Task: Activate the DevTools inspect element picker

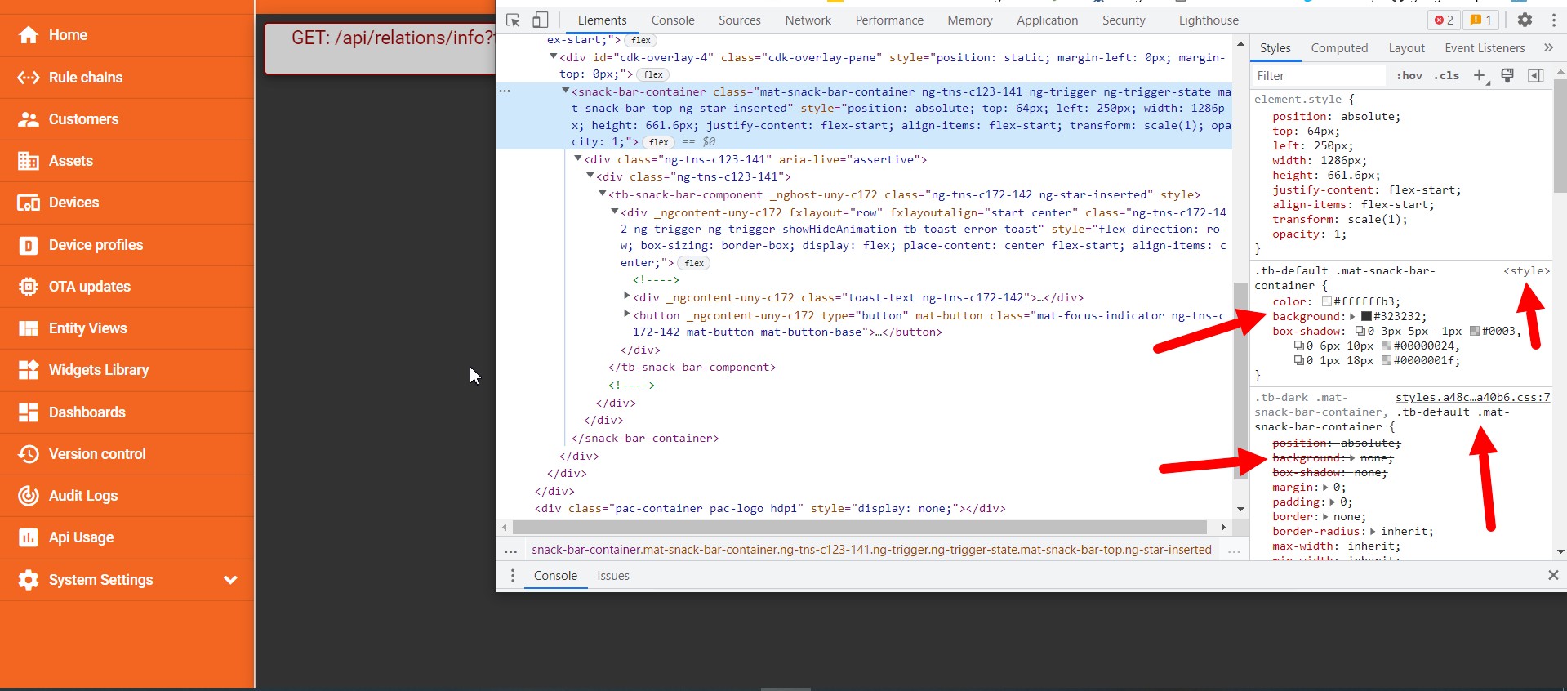Action: (513, 20)
